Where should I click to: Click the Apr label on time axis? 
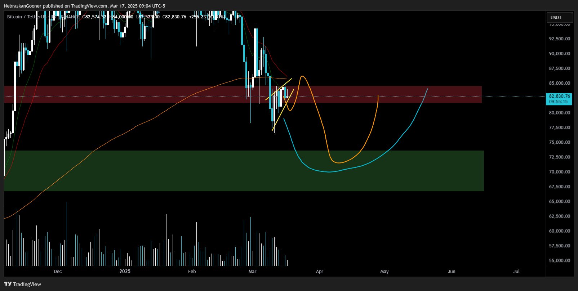tap(319, 271)
